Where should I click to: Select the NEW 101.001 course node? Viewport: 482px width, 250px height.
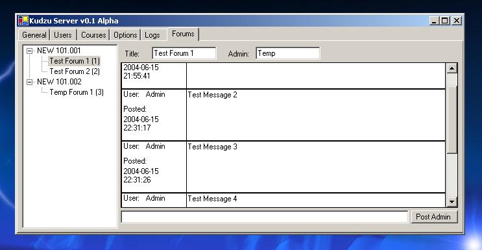(x=59, y=51)
